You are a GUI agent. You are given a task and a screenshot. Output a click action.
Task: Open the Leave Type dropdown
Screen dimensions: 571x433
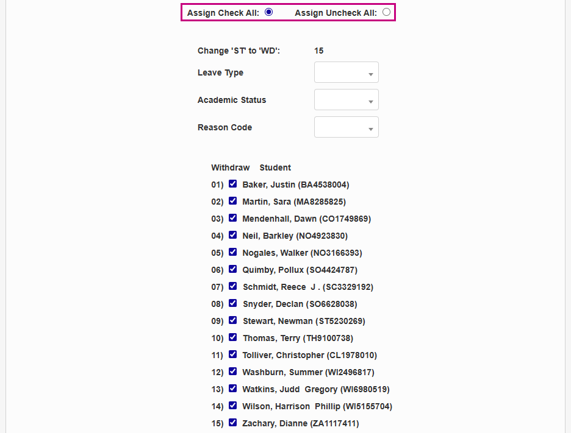tap(346, 72)
